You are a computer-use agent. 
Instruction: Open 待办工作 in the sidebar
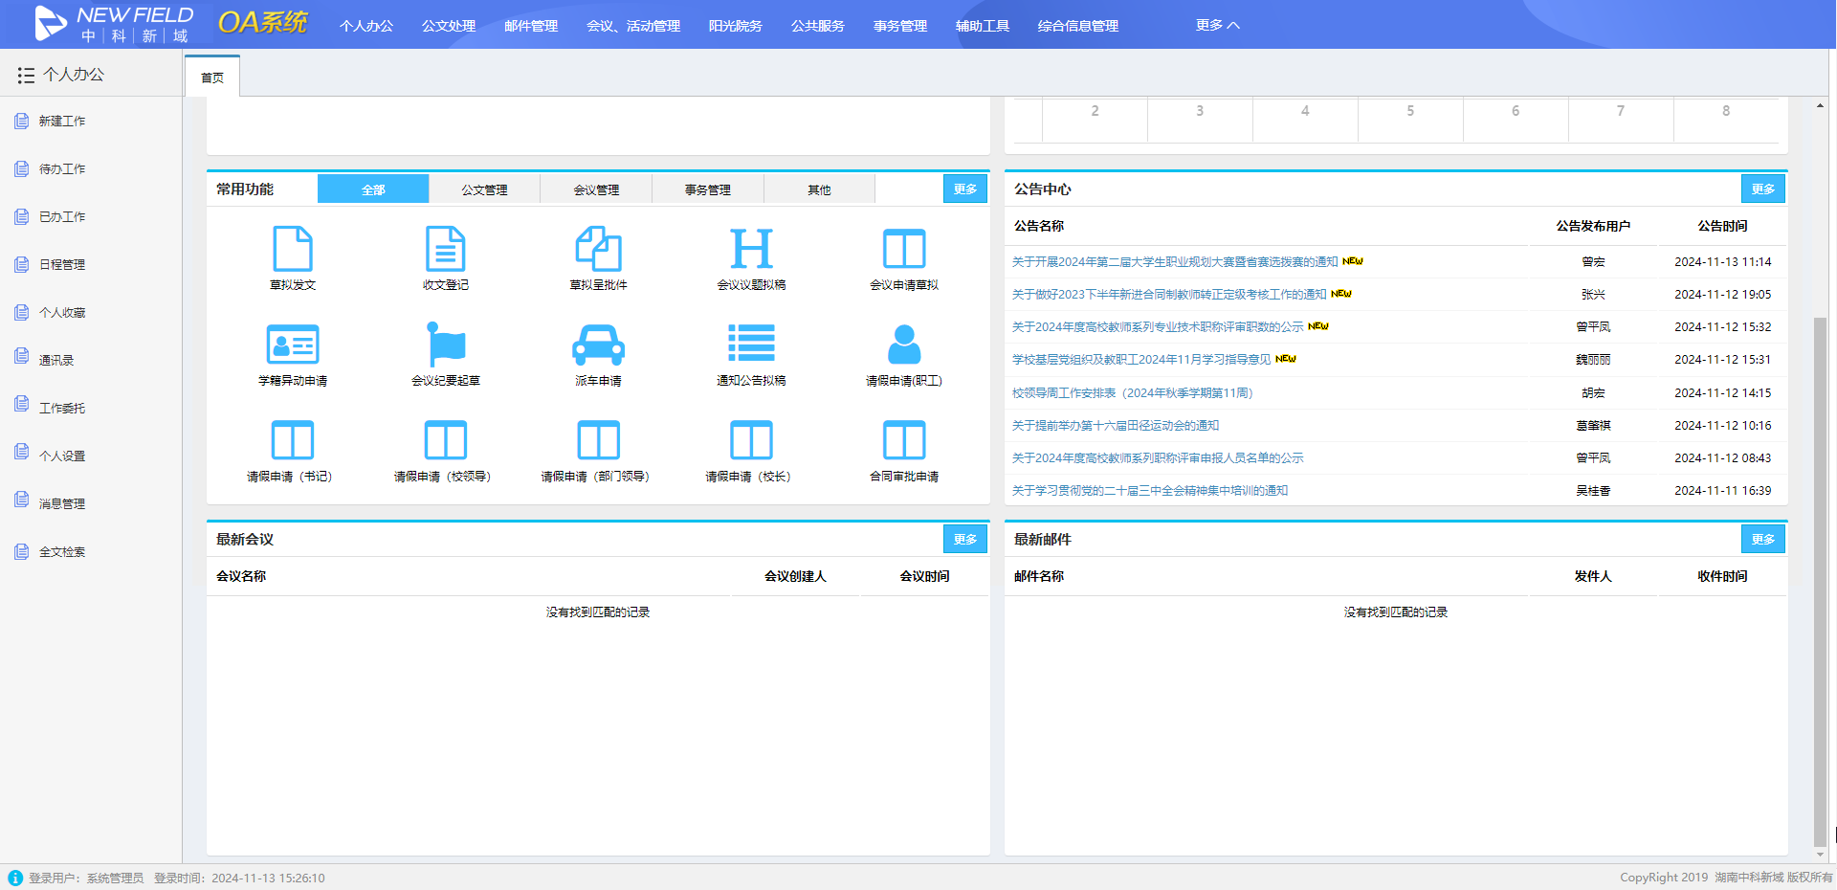(62, 169)
